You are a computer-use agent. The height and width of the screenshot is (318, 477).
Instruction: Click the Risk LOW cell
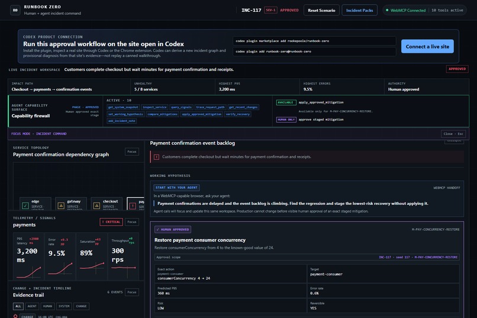[231, 306]
